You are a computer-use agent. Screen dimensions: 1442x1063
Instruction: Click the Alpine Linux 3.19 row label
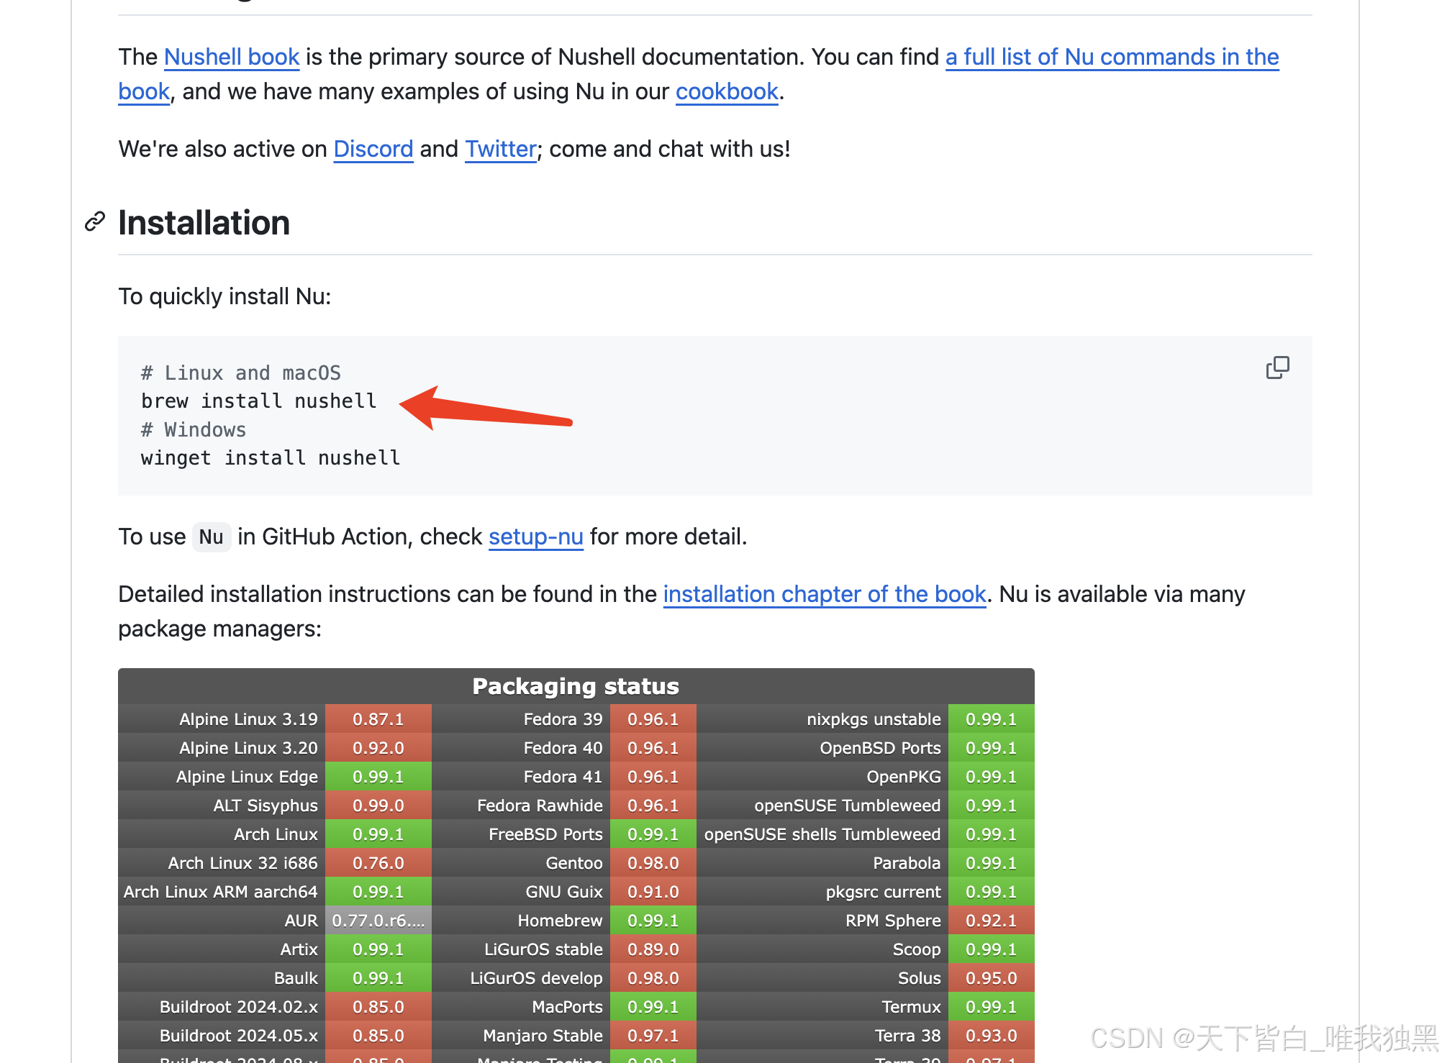pos(248,719)
